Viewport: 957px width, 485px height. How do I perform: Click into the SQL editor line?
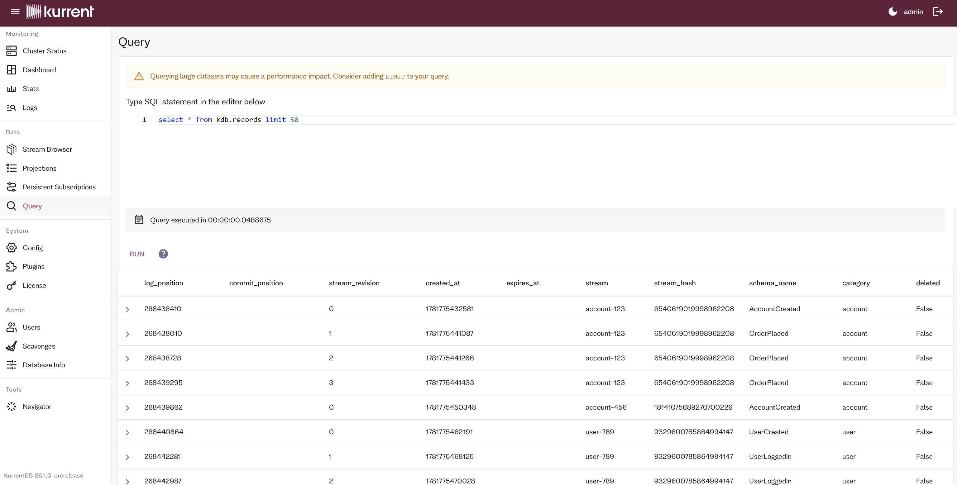[x=557, y=120]
